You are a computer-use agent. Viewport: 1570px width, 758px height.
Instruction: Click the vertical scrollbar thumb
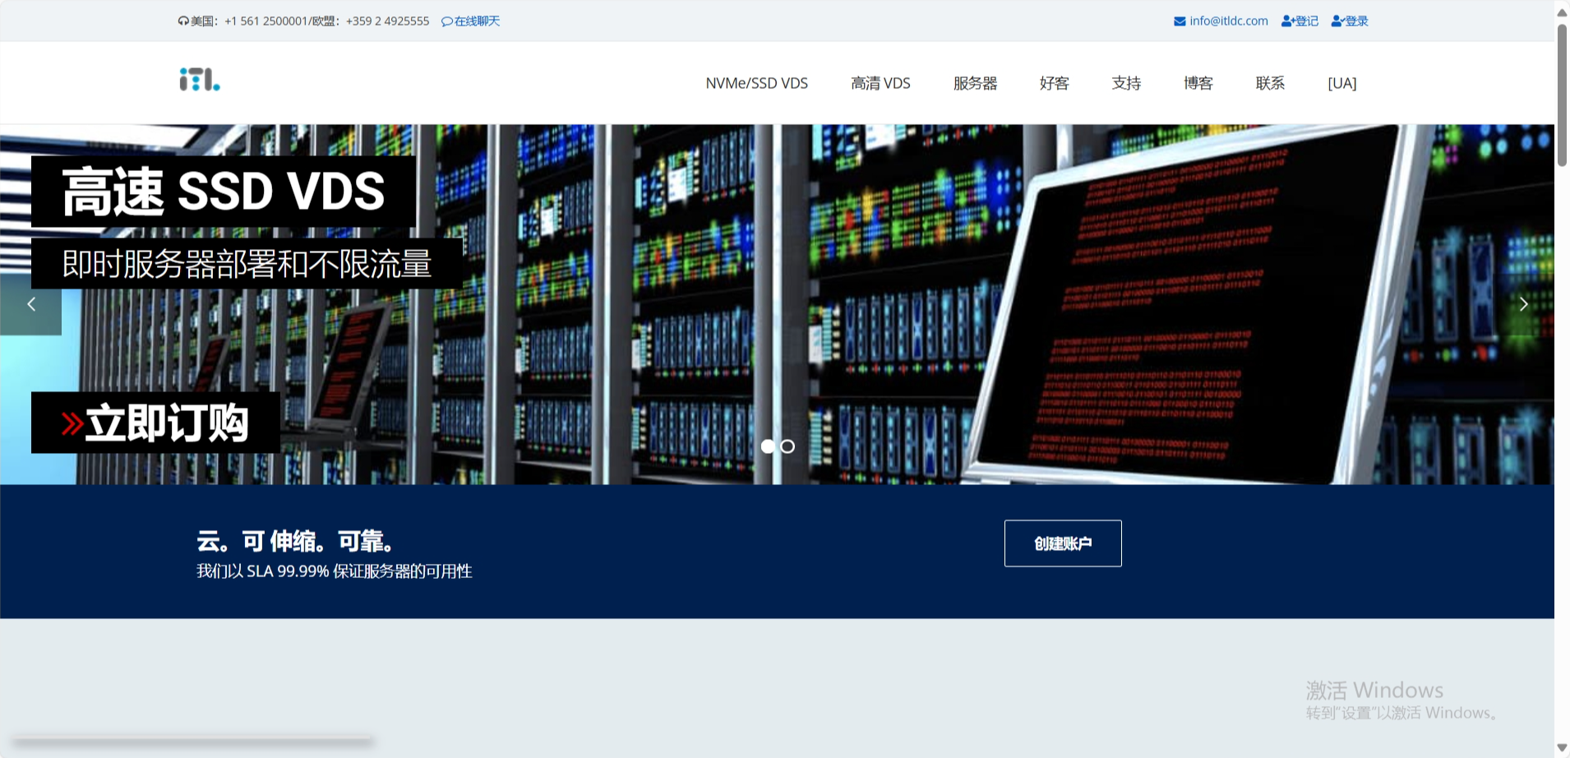(x=1562, y=95)
